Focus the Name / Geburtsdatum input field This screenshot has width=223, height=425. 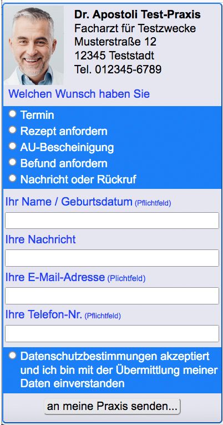coord(111,221)
